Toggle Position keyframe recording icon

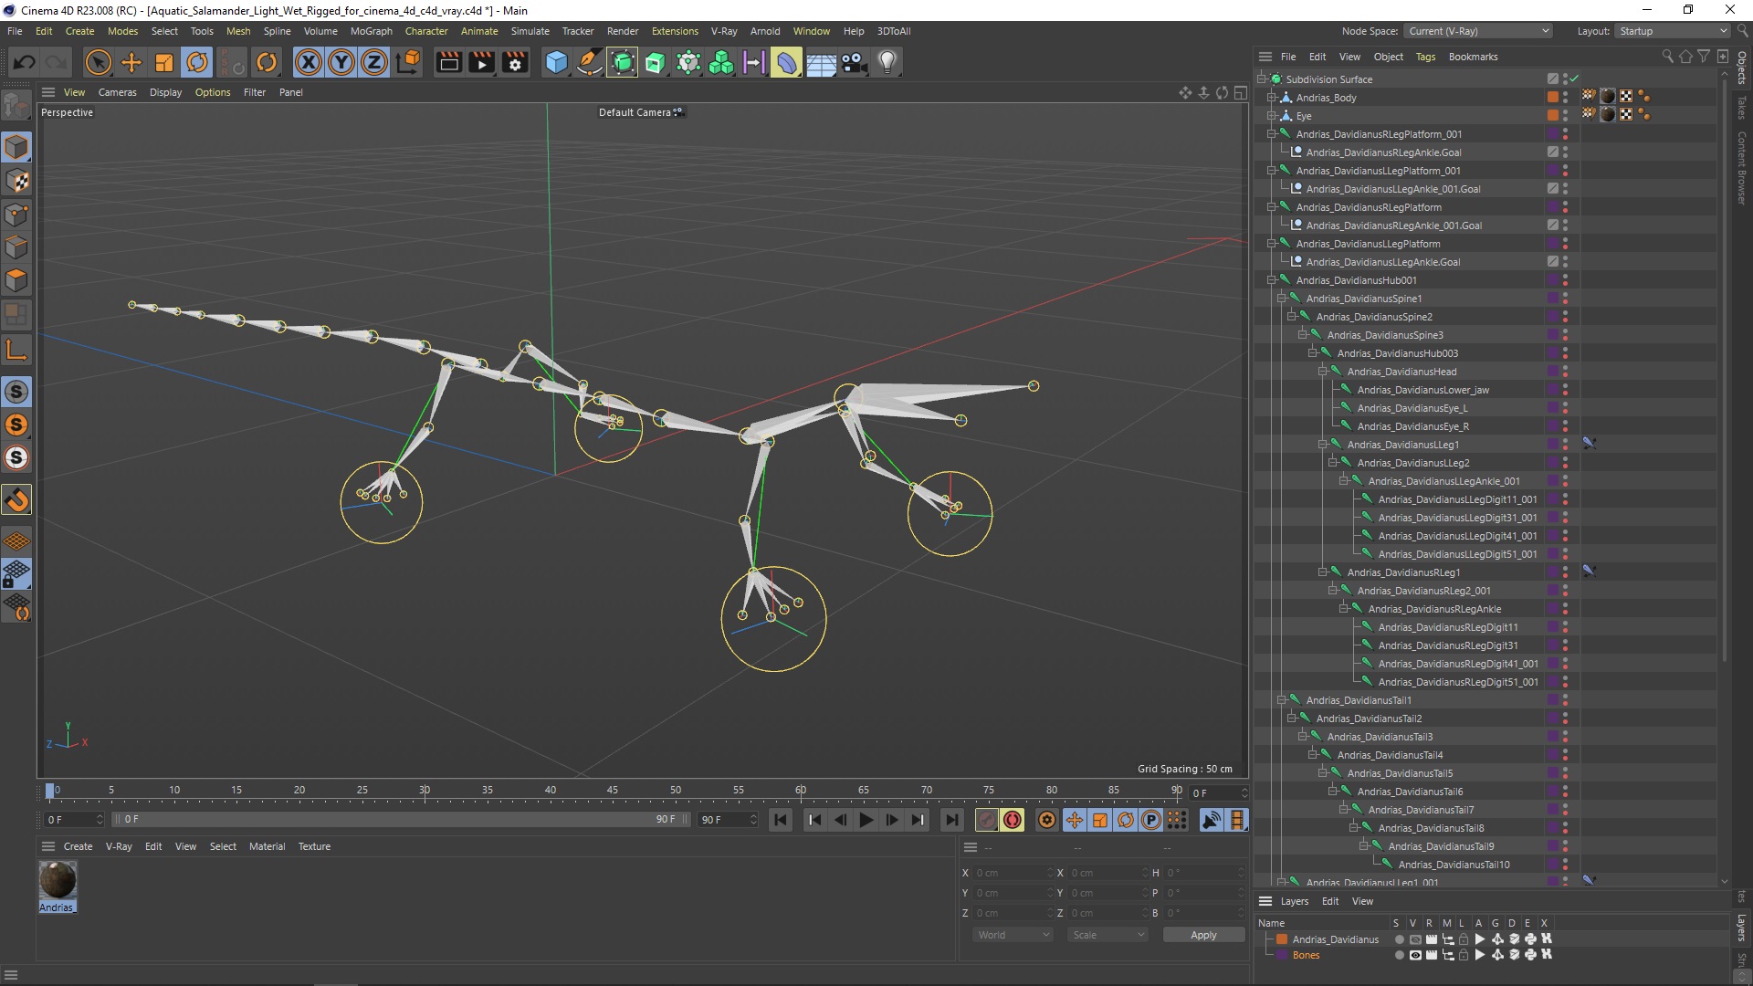click(1075, 820)
